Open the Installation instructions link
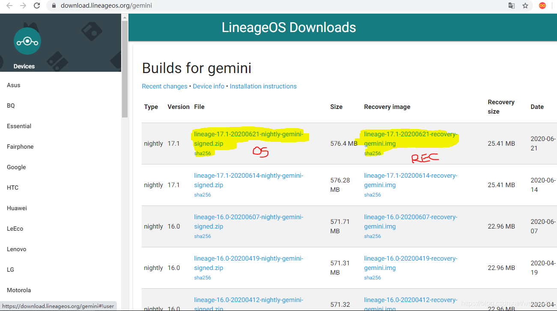Screen dimensions: 557x311 click(x=263, y=86)
